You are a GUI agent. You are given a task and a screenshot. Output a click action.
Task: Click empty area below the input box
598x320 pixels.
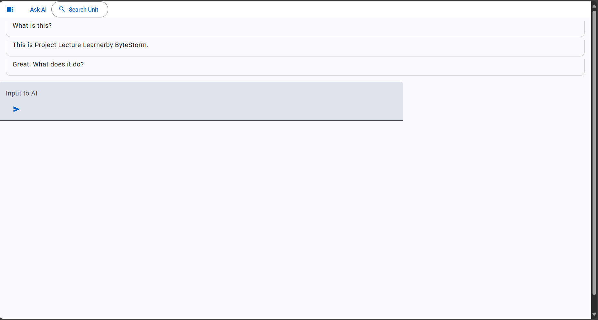200,210
